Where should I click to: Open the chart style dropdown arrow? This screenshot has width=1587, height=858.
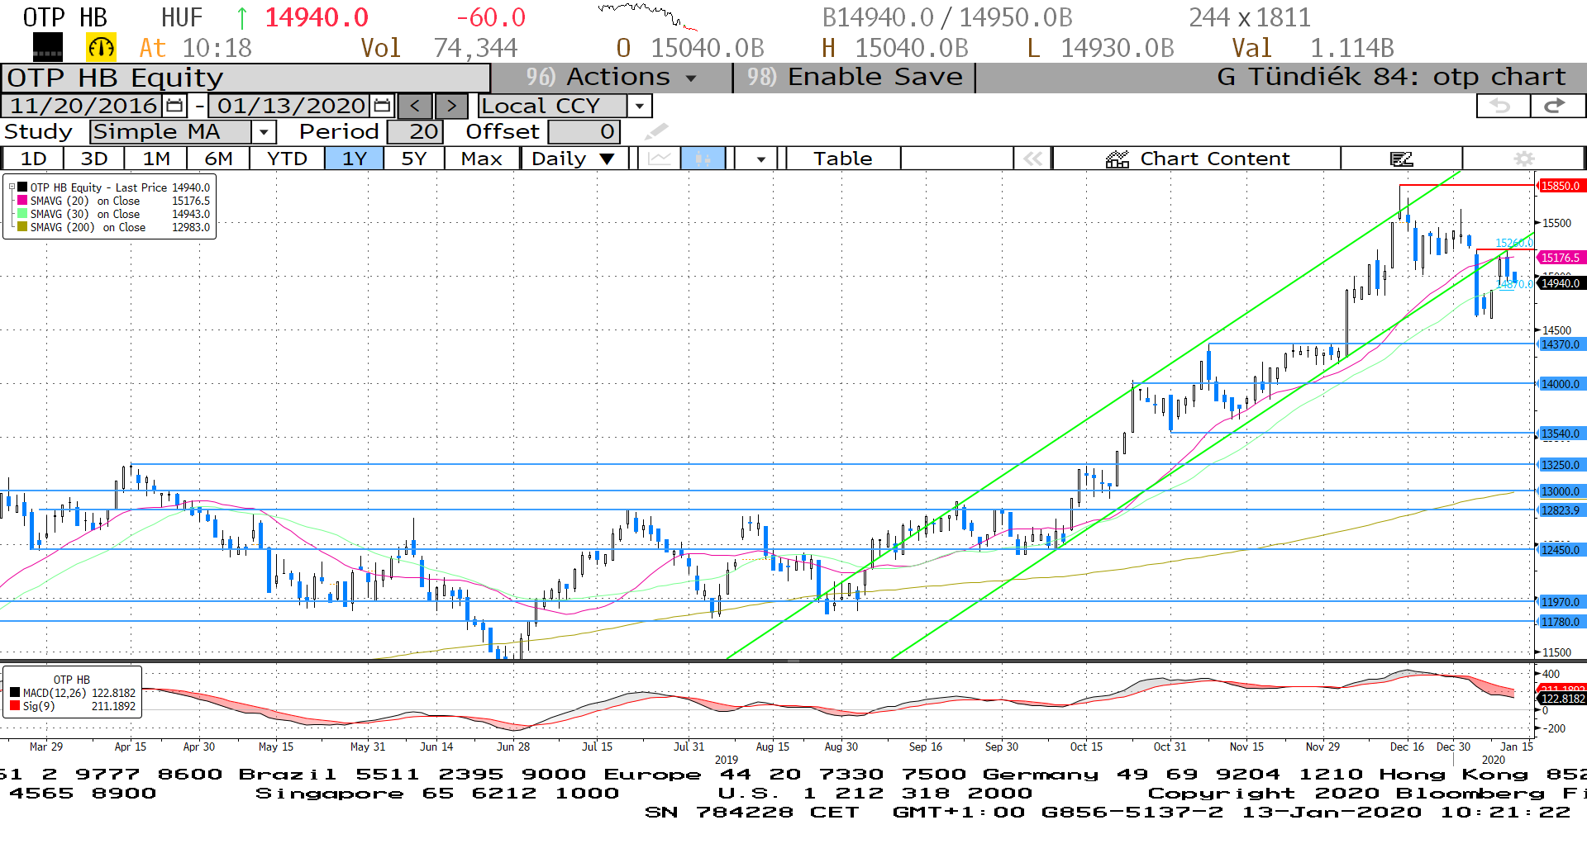pyautogui.click(x=760, y=159)
